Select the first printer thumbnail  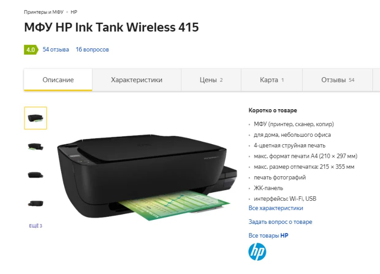36,118
